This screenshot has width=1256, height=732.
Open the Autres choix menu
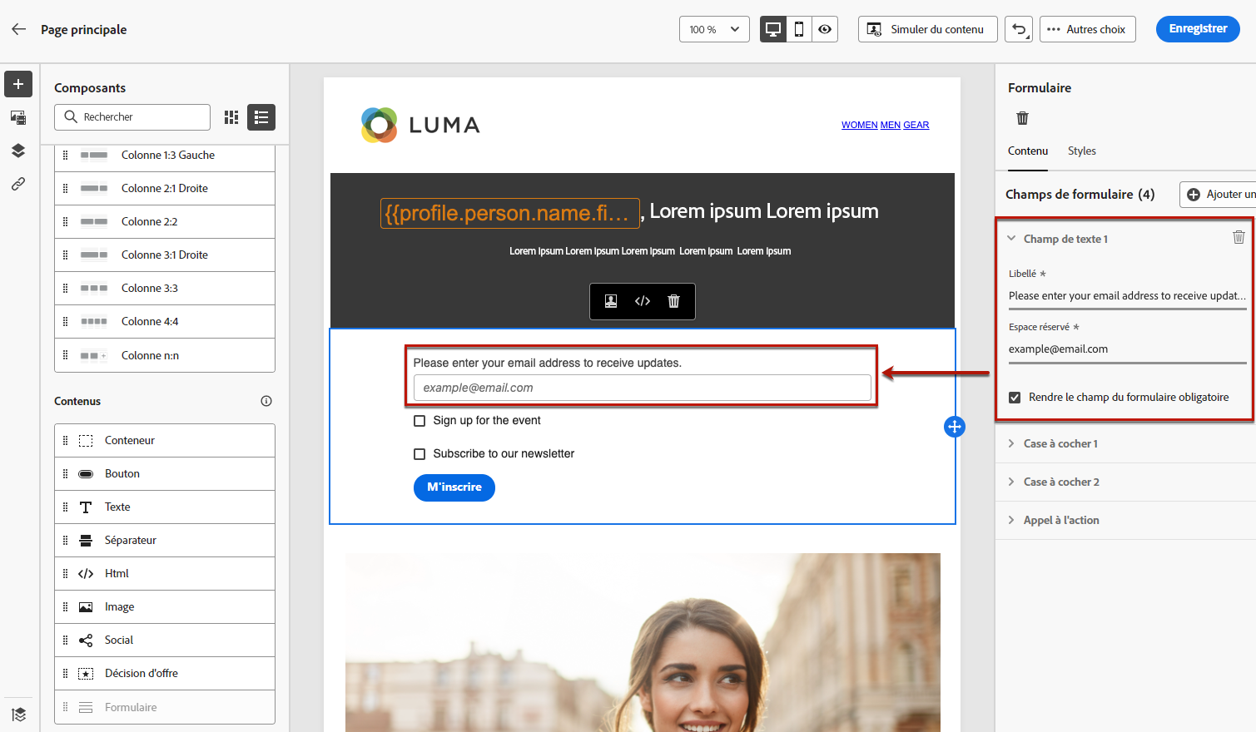[x=1087, y=29]
